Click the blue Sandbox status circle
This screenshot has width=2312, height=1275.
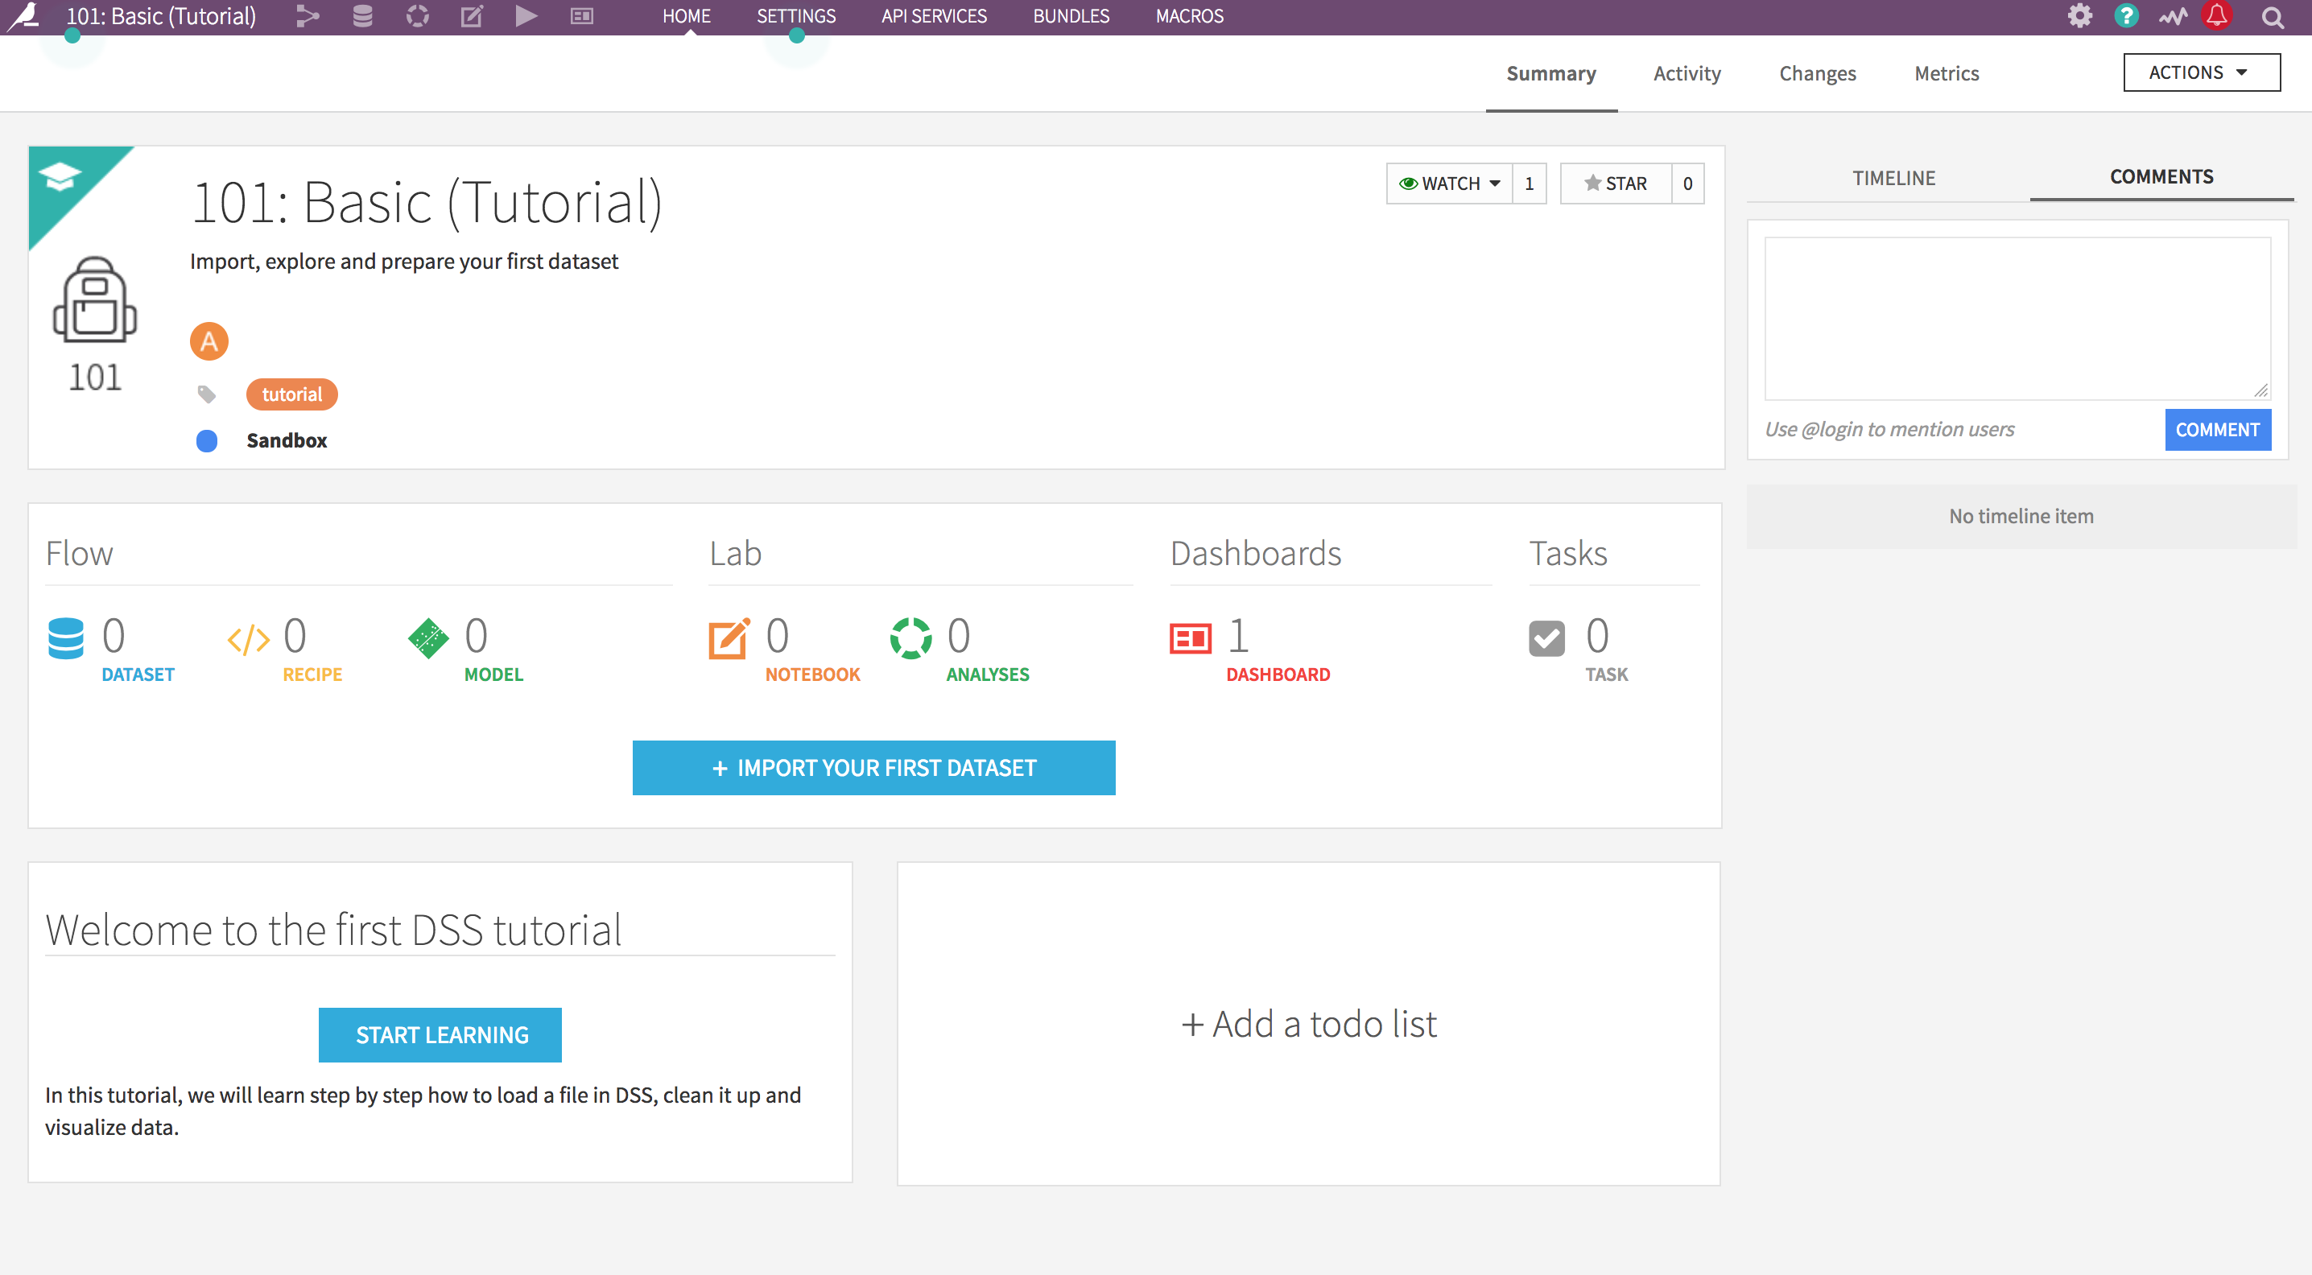[206, 440]
